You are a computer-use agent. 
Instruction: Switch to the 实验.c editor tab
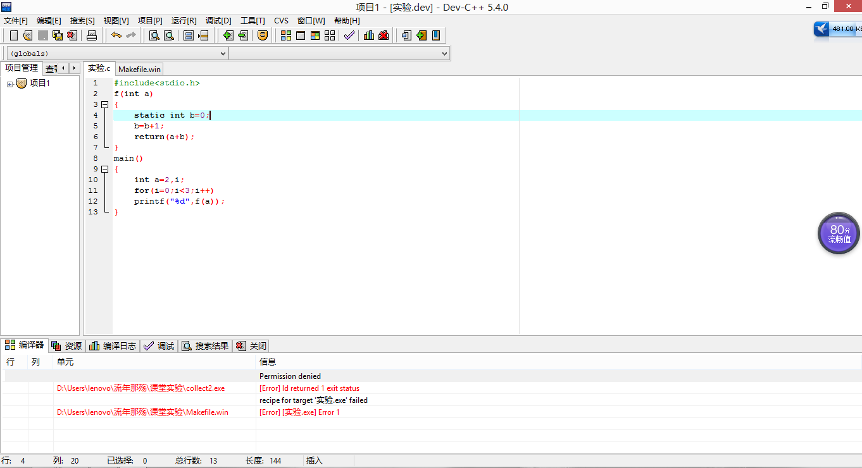(x=99, y=68)
